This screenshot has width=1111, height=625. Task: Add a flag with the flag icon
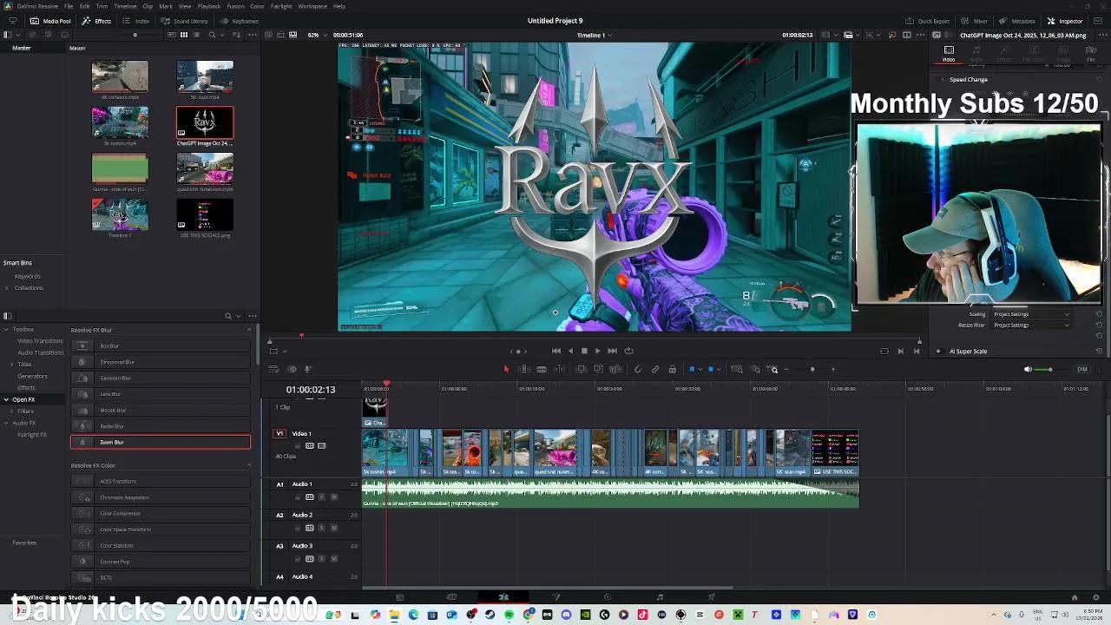point(691,369)
